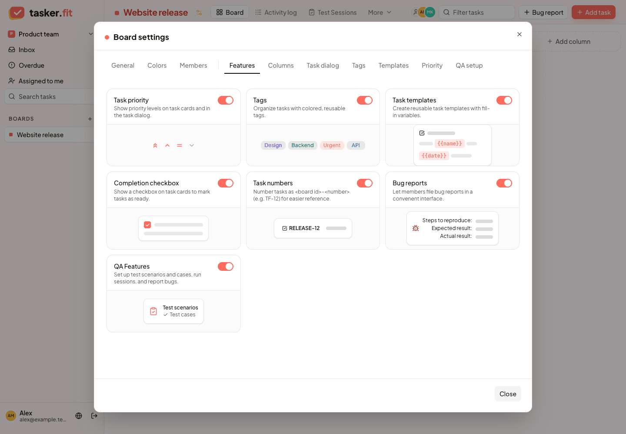The image size is (626, 434).
Task: Click the urgent double-chevron priority icon
Action: 155,145
